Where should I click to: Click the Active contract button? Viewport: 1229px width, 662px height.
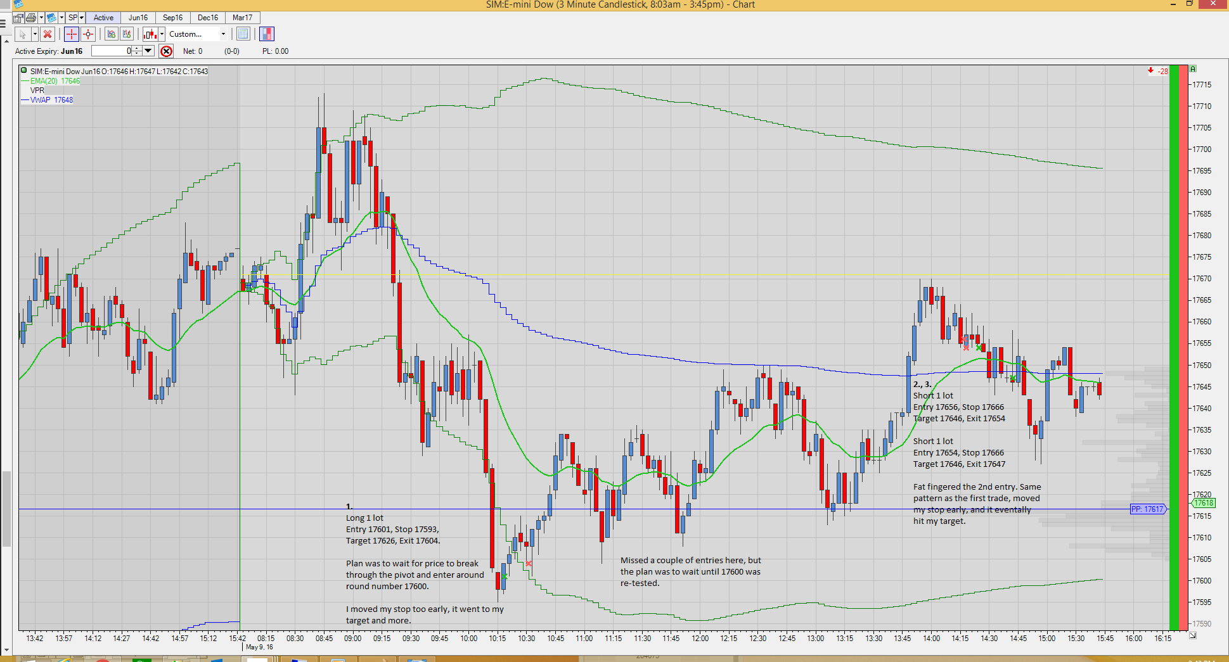point(103,18)
